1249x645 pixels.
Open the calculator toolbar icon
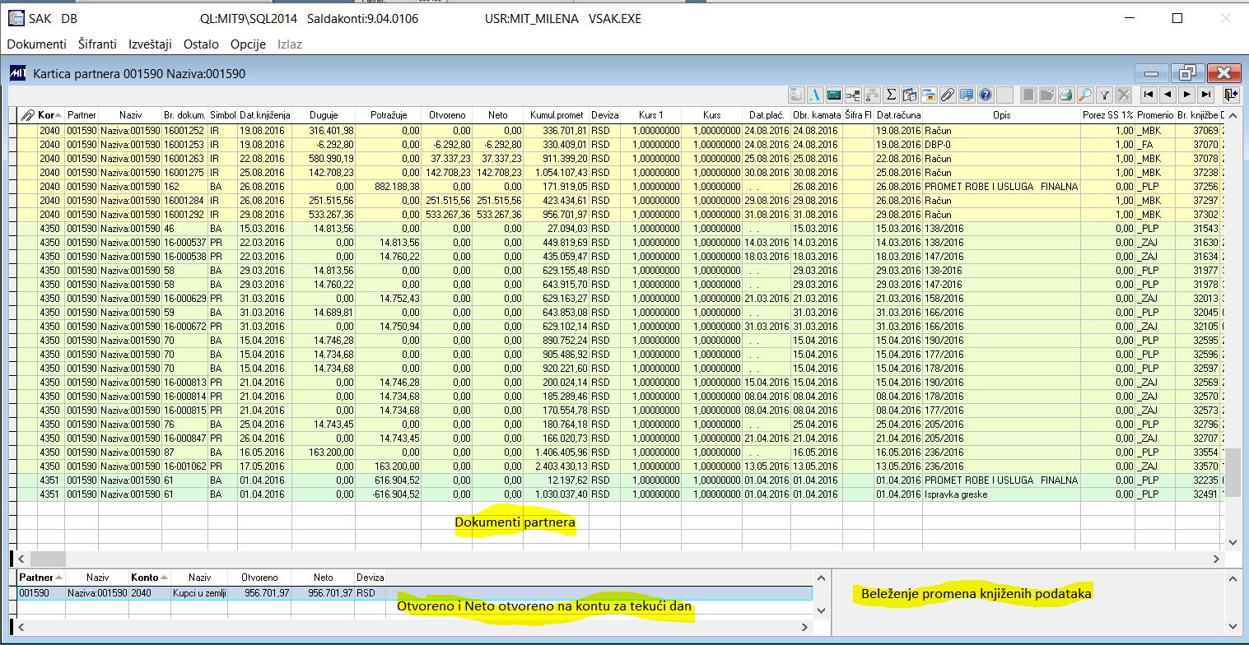click(x=834, y=95)
